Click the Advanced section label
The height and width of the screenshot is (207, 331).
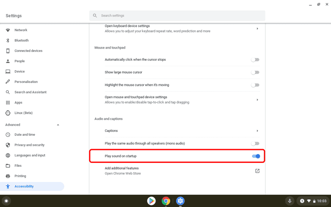(x=13, y=125)
